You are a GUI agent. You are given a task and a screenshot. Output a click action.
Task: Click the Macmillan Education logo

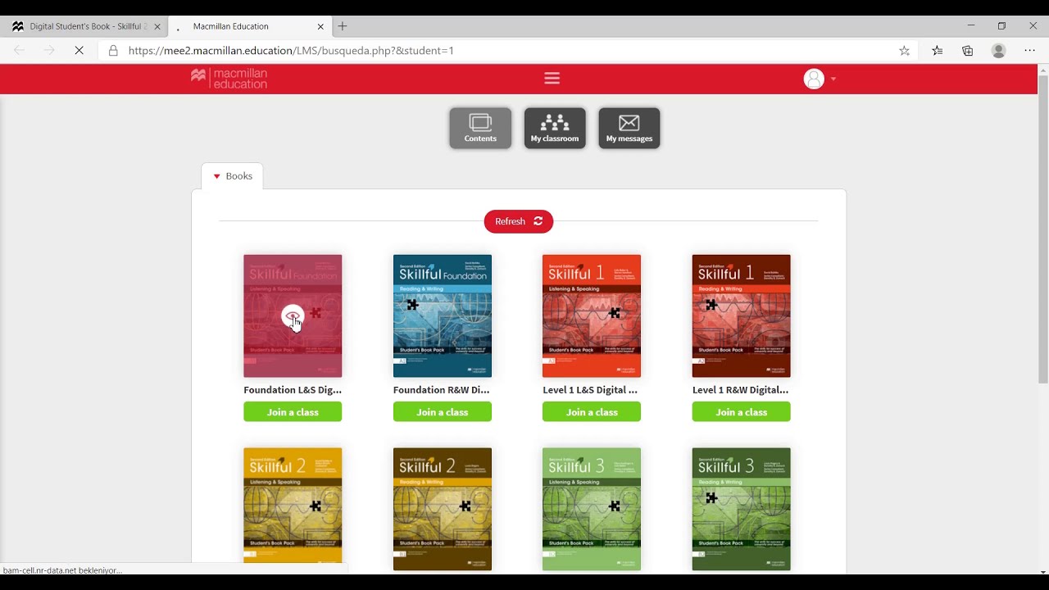[x=229, y=79]
